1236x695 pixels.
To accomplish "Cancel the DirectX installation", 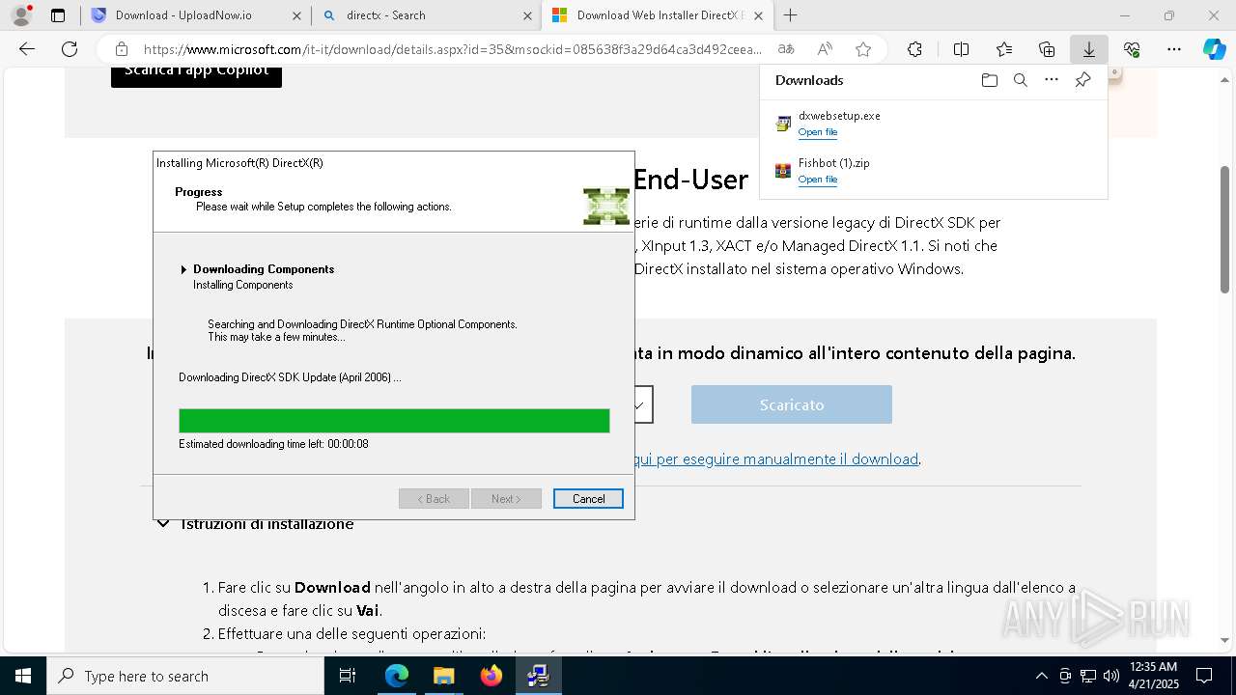I will point(588,499).
